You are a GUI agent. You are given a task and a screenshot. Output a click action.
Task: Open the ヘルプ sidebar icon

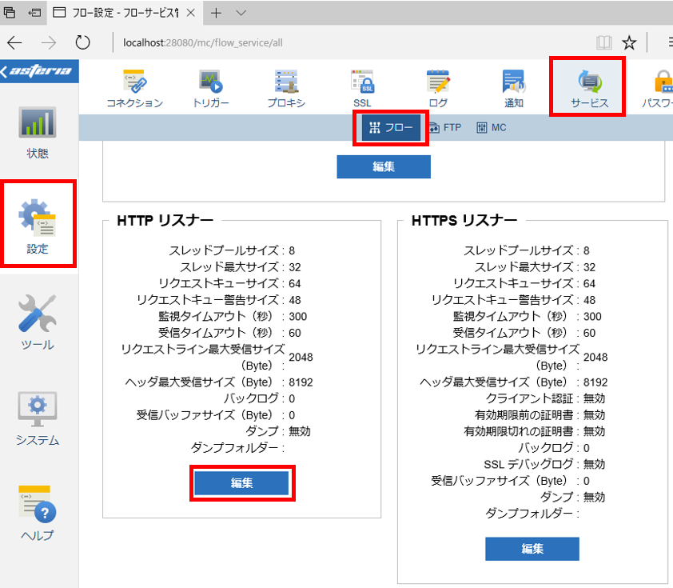(x=38, y=514)
